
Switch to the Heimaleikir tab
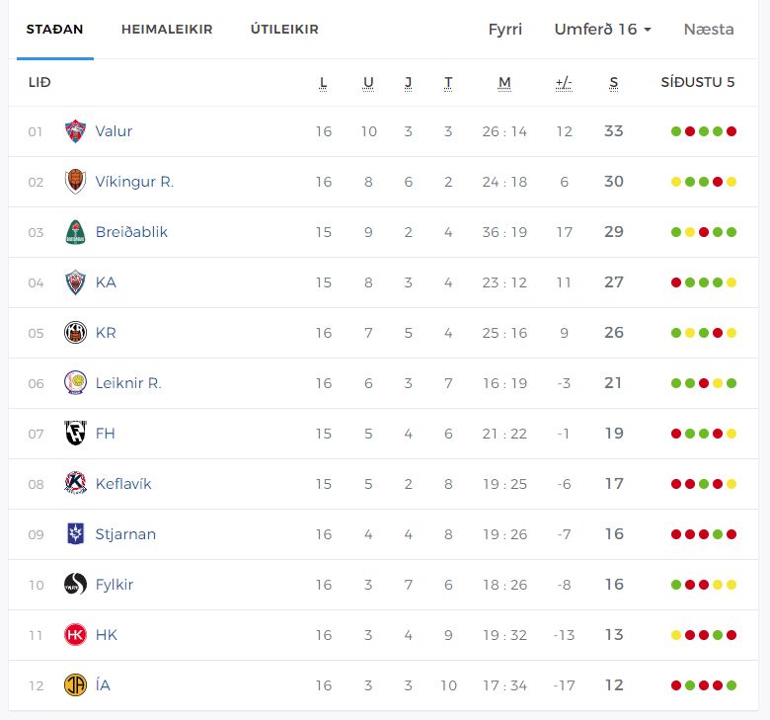pyautogui.click(x=167, y=30)
